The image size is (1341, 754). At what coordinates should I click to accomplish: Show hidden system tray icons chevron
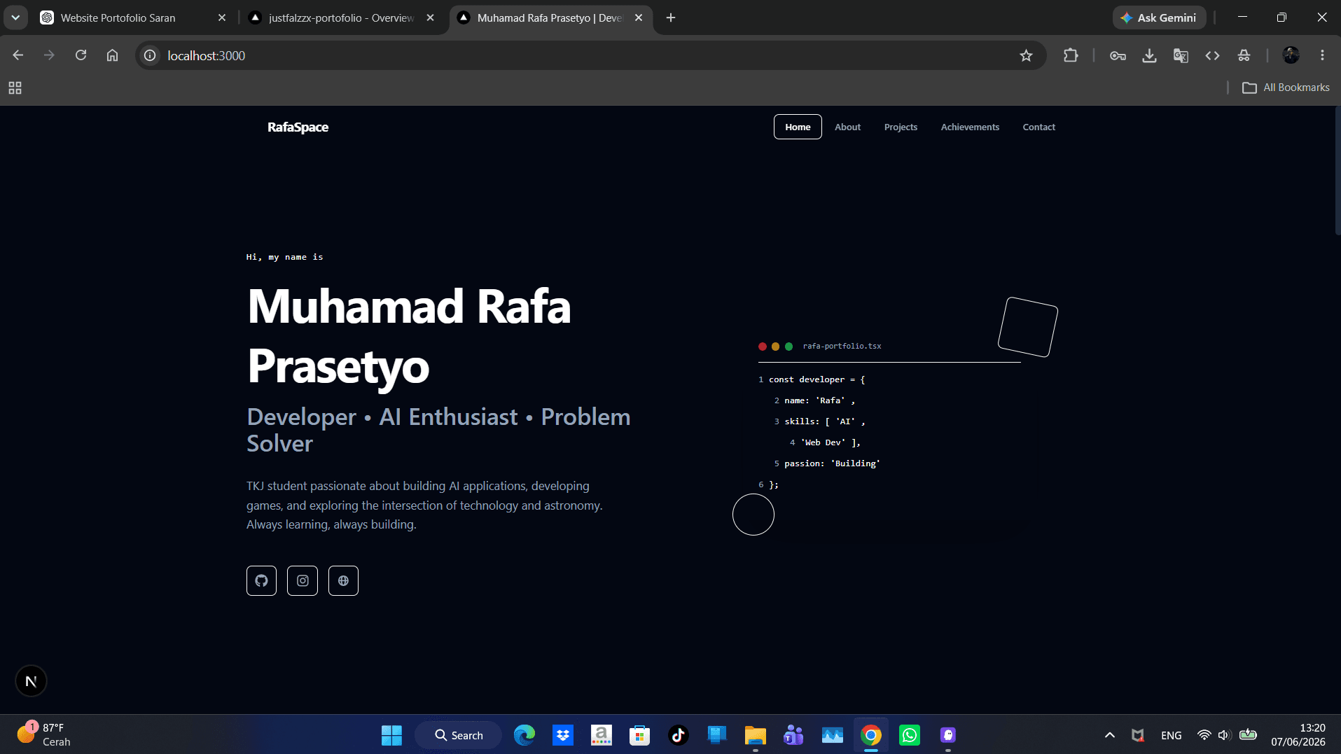click(1109, 735)
